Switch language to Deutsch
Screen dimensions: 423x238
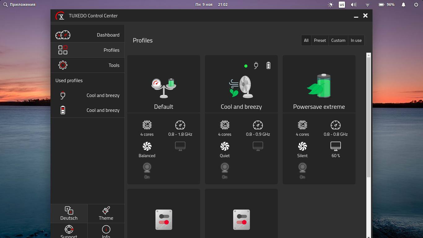click(69, 214)
